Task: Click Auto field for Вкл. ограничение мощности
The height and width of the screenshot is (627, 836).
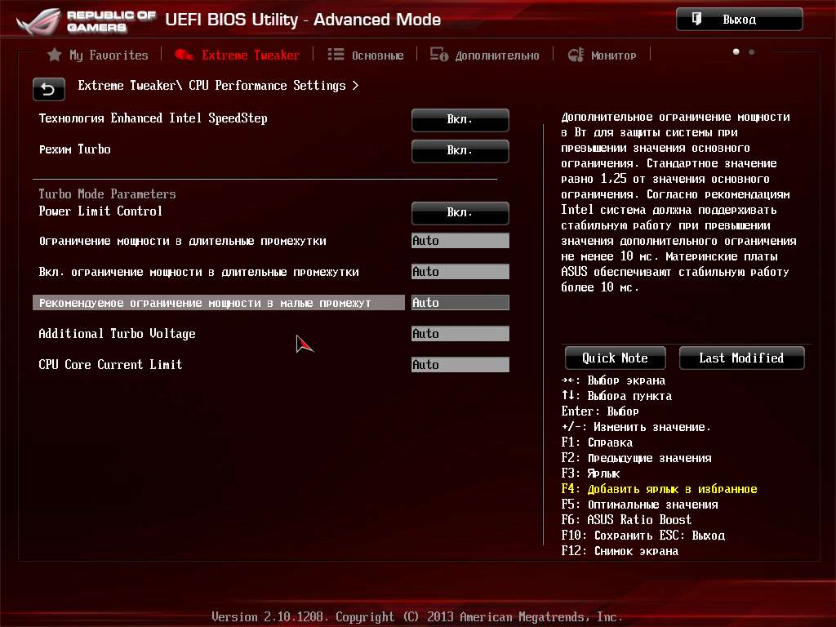Action: click(x=460, y=271)
